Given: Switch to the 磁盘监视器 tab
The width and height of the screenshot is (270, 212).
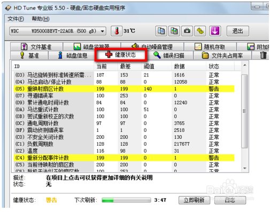Looking at the screenshot, I should click(92, 46).
